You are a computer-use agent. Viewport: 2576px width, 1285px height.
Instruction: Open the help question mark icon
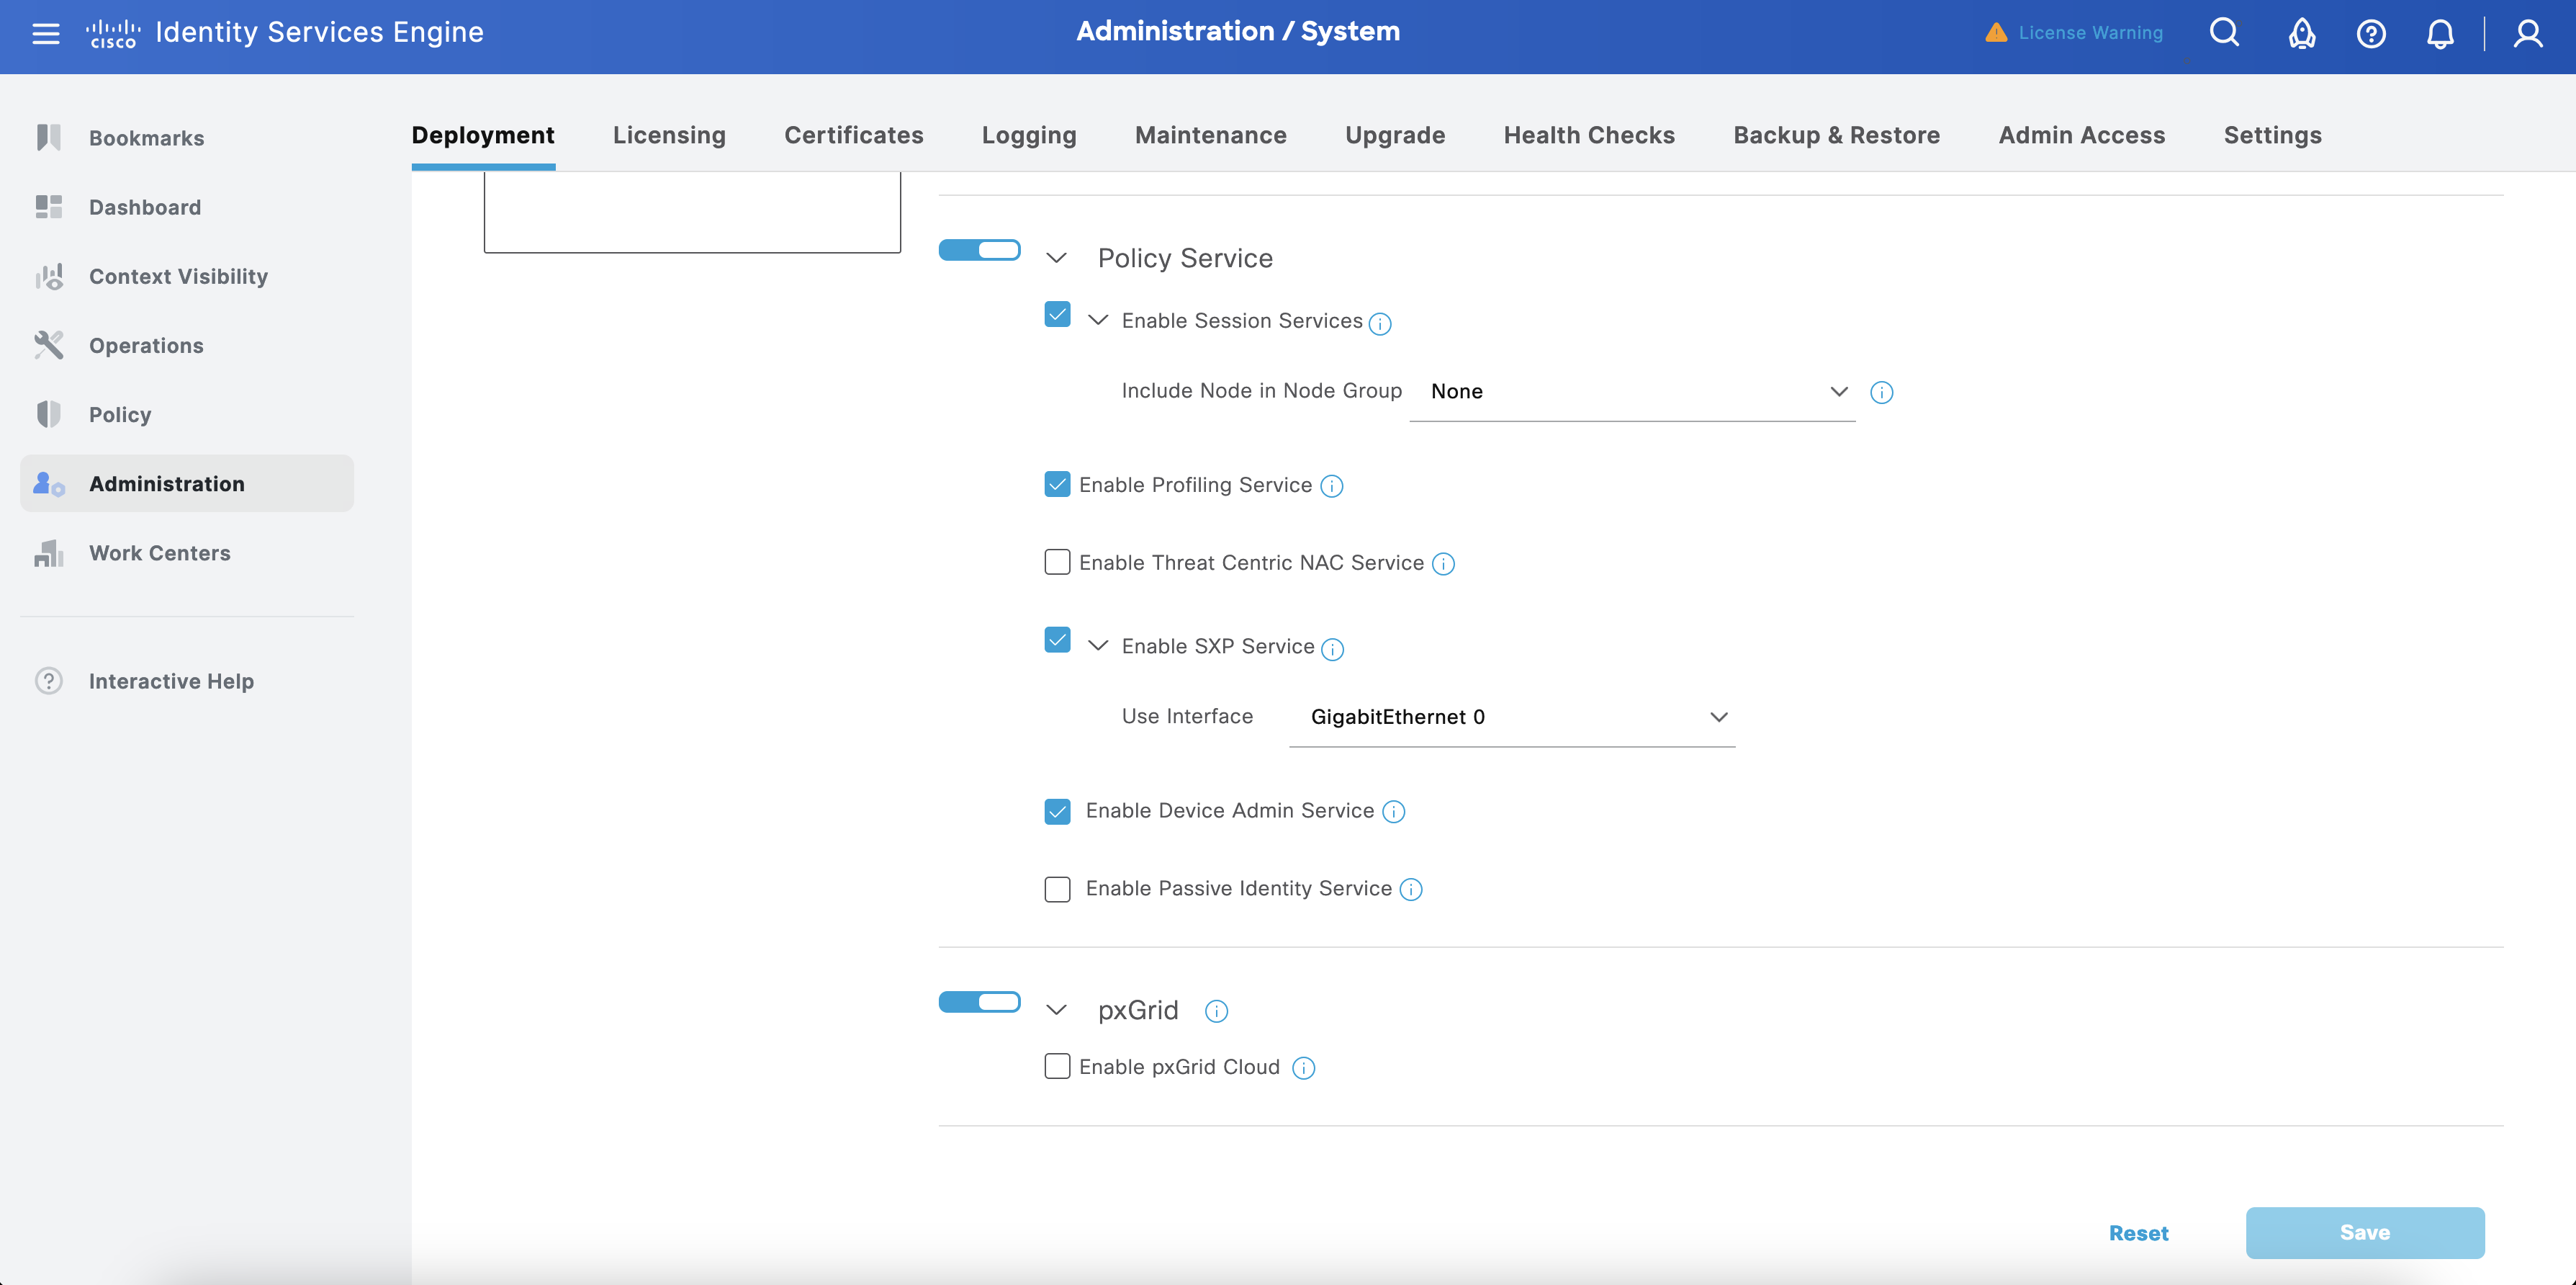click(2371, 33)
